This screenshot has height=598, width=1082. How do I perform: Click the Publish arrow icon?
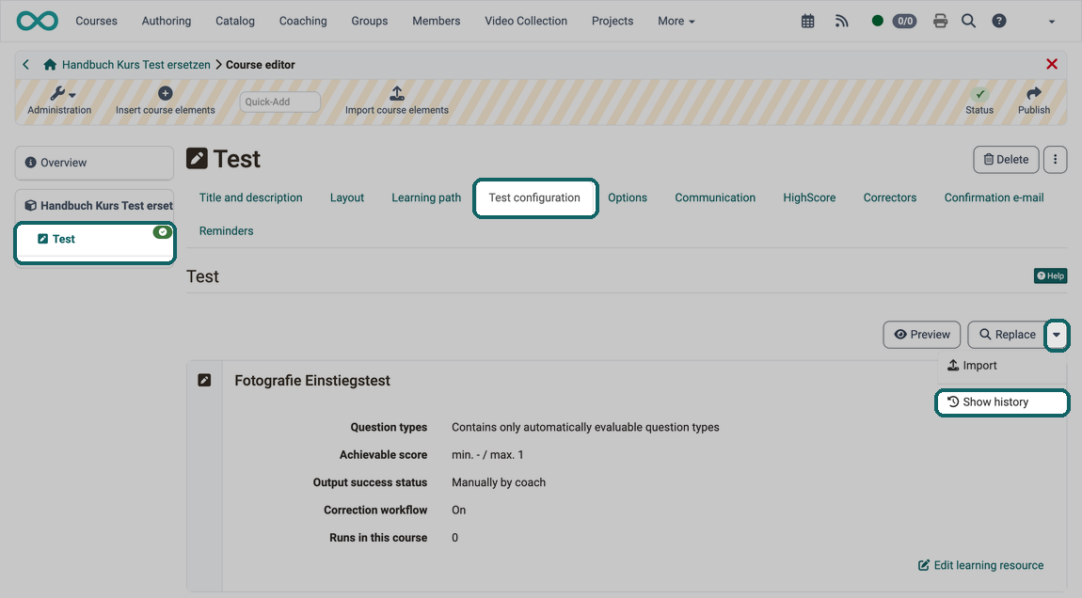pyautogui.click(x=1034, y=93)
